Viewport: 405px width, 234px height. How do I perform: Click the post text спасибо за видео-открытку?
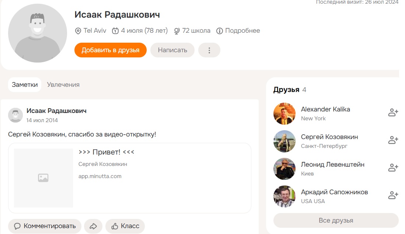click(112, 134)
